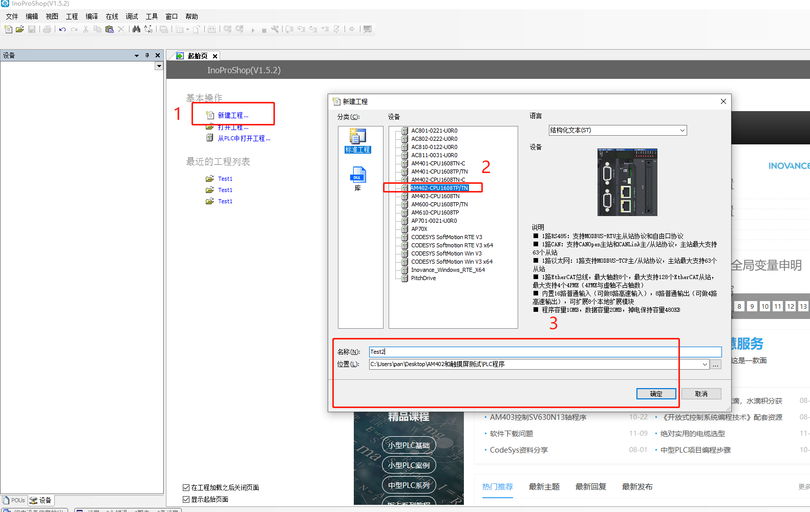Viewport: 810px width, 512px height.
Task: Click the Print toolbar icon
Action: [47, 29]
